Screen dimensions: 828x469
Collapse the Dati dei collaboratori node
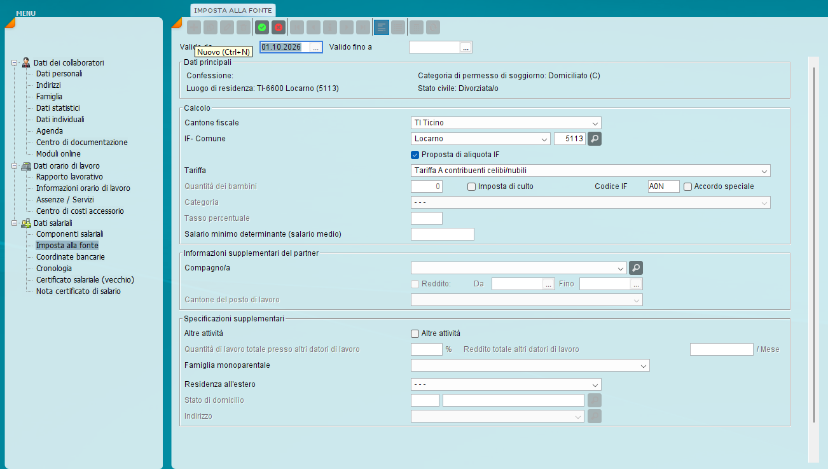click(14, 62)
